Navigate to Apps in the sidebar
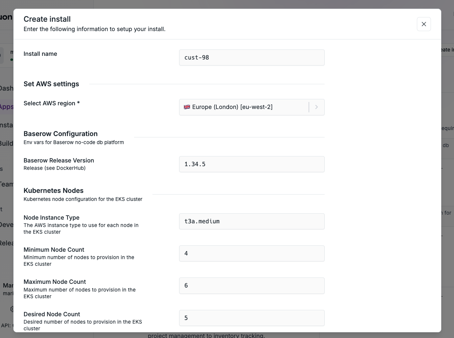The width and height of the screenshot is (454, 338). (7, 107)
